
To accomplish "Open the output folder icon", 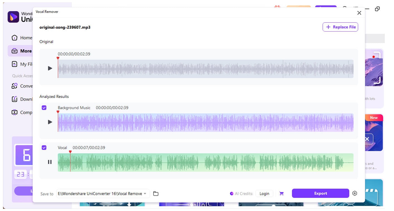I will 156,193.
